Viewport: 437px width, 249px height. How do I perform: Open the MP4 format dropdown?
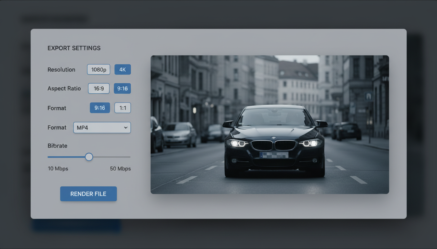102,127
